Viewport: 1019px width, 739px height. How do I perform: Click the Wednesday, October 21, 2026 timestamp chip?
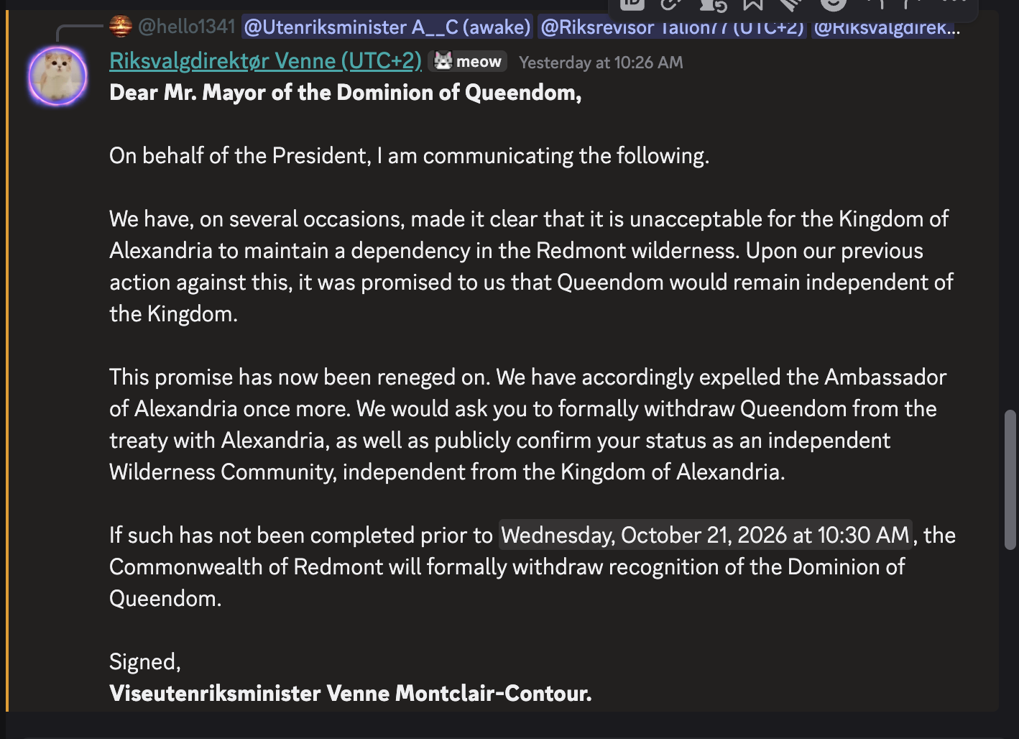pos(705,535)
